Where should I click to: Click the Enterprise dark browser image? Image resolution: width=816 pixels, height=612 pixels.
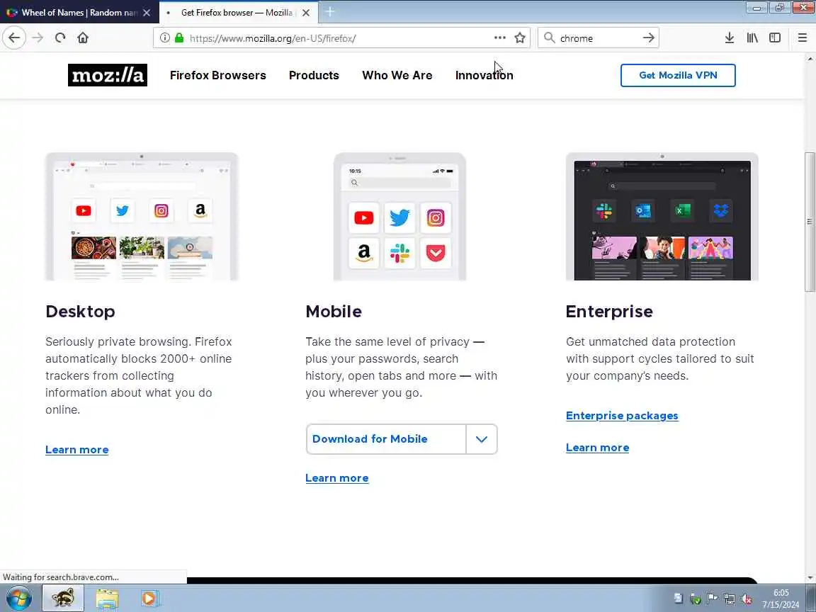(x=662, y=217)
